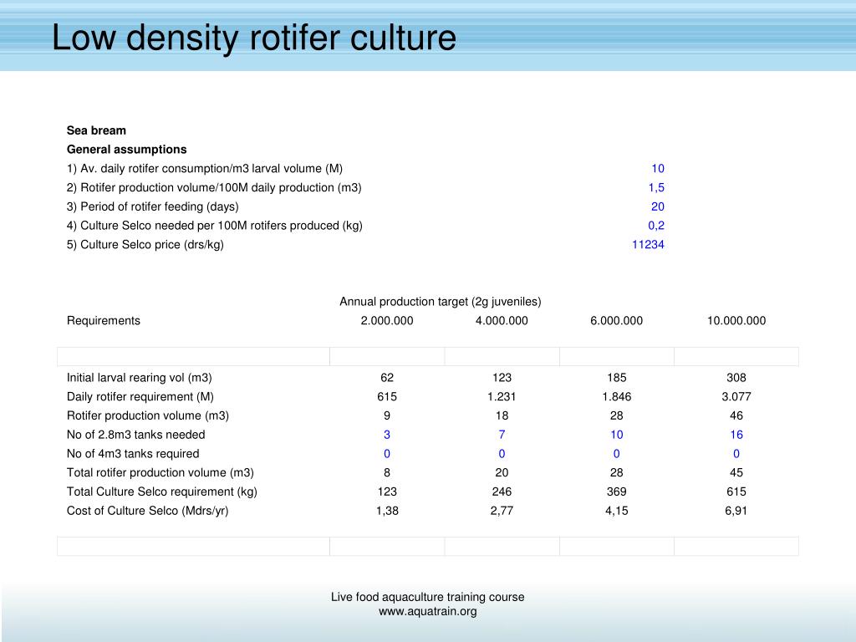The height and width of the screenshot is (642, 856).
Task: Click the value 20 for period of rotifer feeding
Action: pyautogui.click(x=658, y=207)
